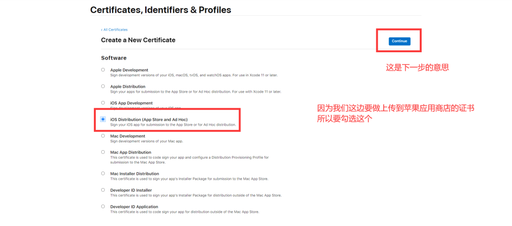Pick the Mac Development radio button
This screenshot has width=512, height=226.
103,135
